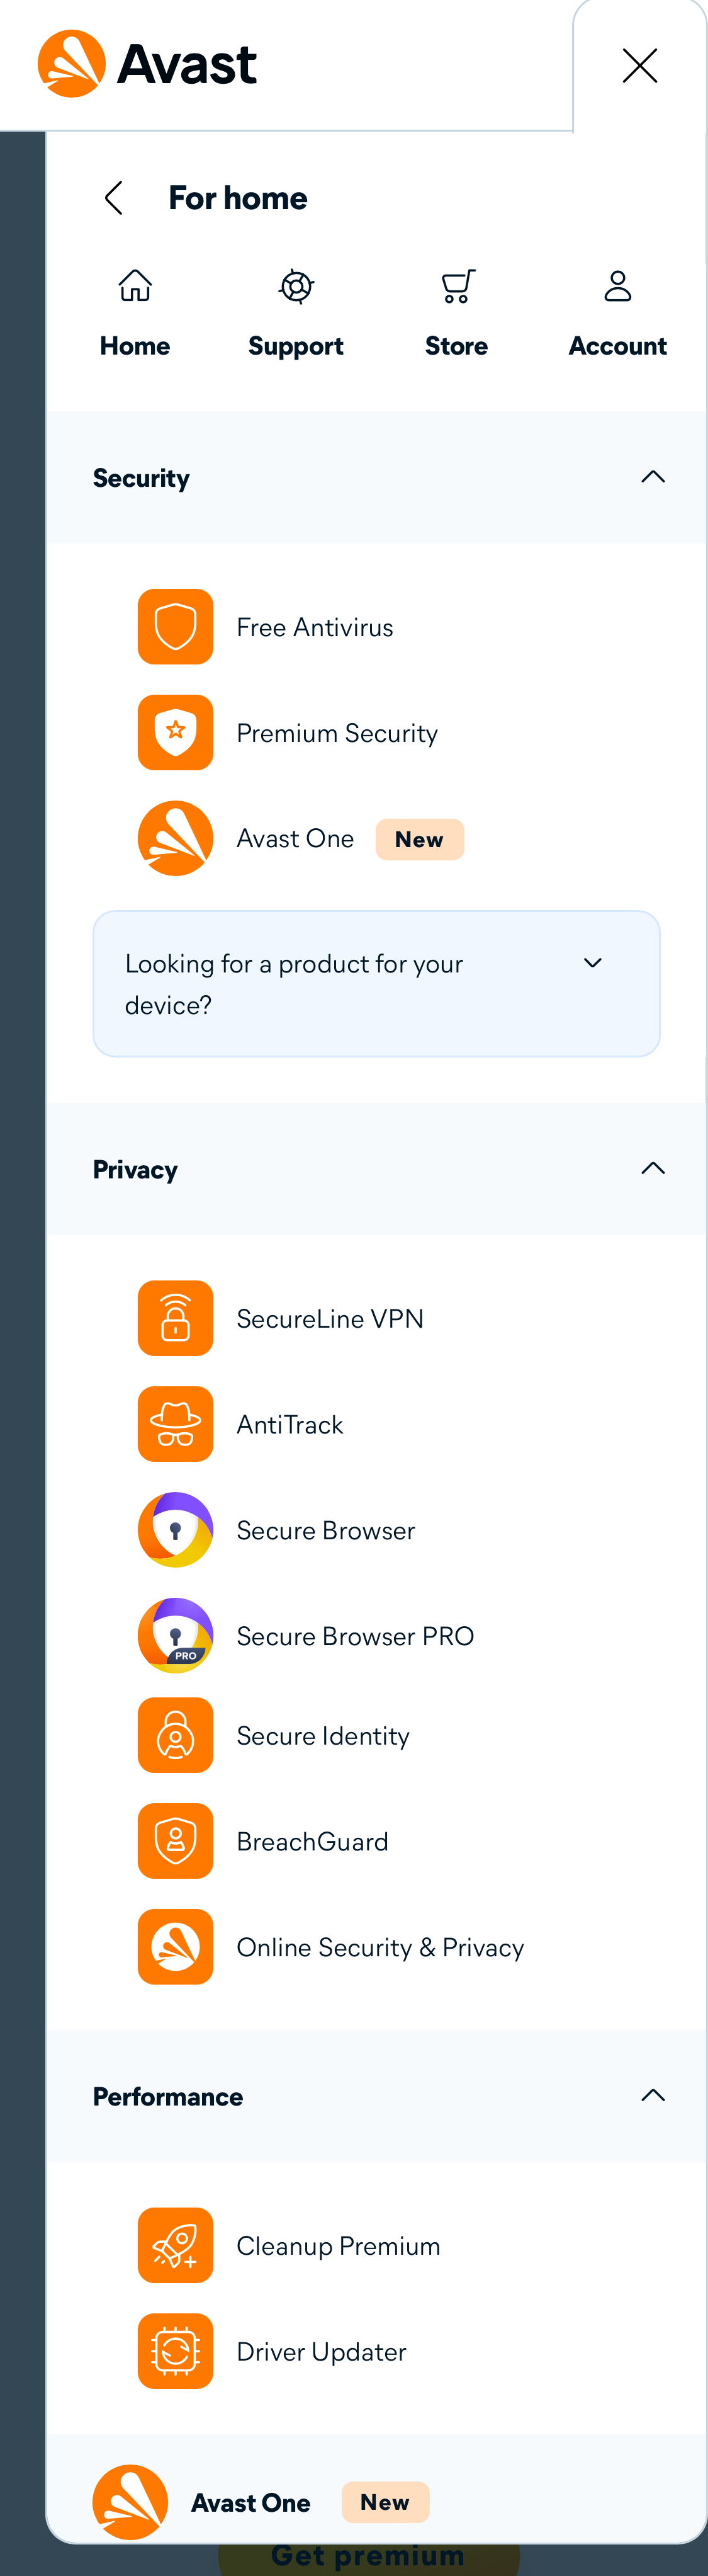Click the Account icon
The image size is (708, 2576).
point(617,286)
